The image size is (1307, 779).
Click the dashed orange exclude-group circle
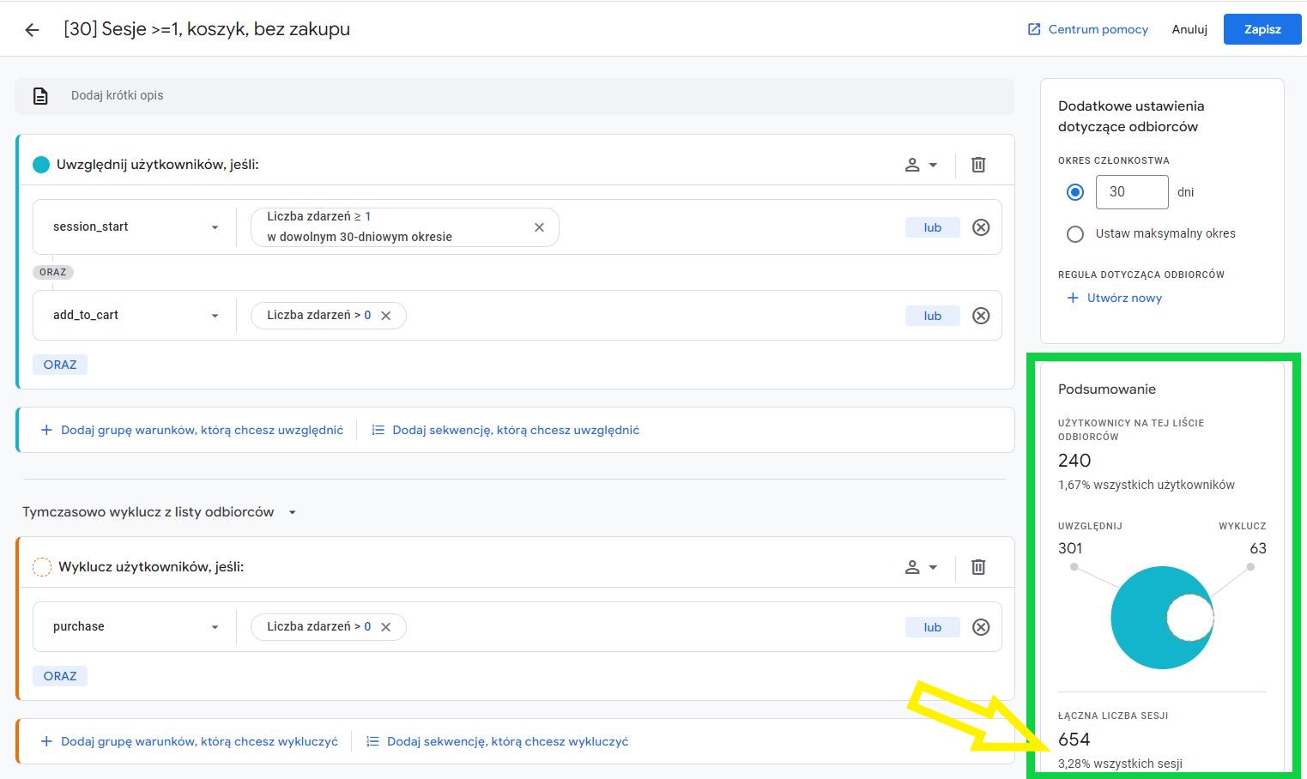(x=41, y=567)
